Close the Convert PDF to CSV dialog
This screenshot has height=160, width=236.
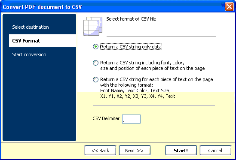point(229,7)
